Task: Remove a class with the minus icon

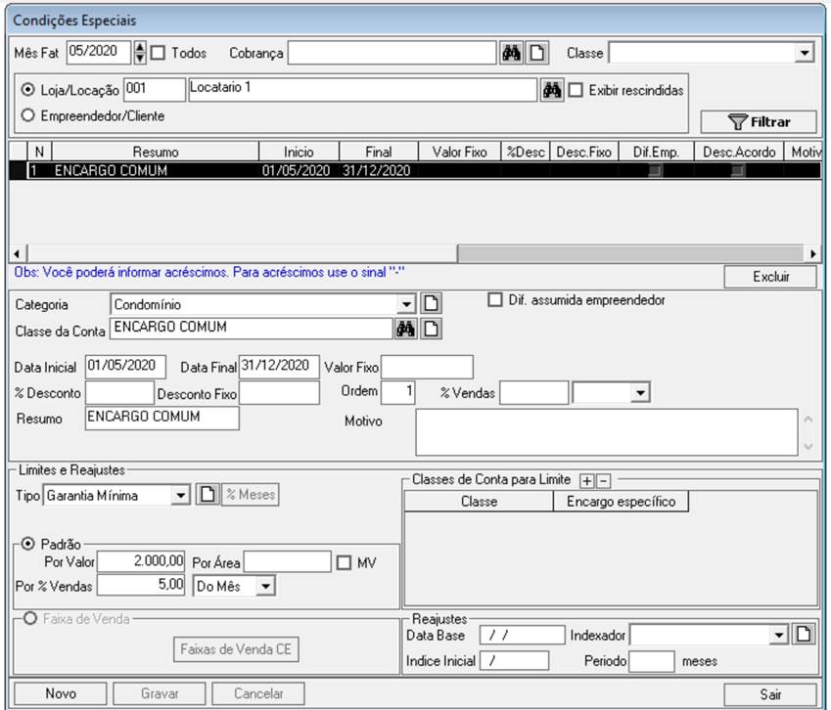Action: click(x=604, y=481)
